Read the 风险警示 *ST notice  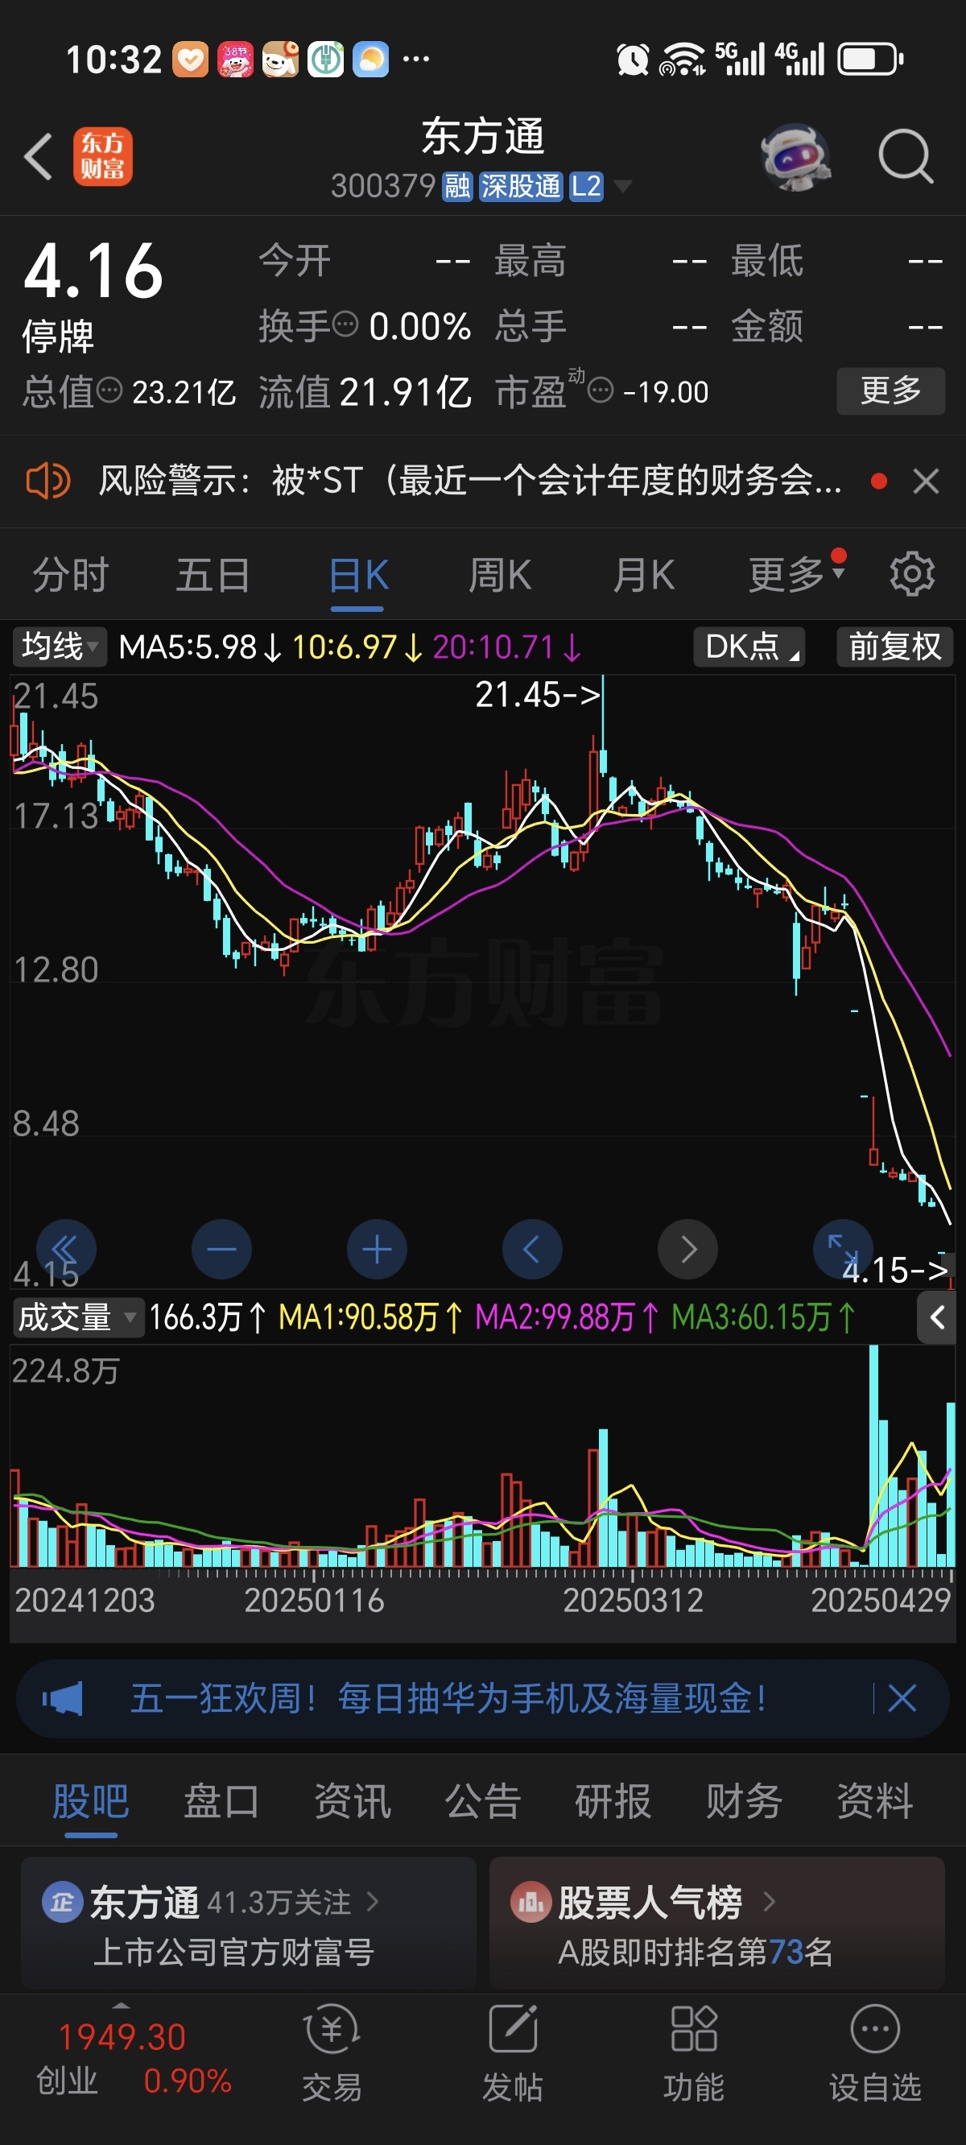click(x=470, y=481)
